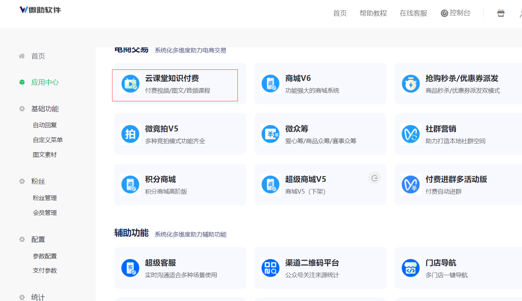The width and height of the screenshot is (522, 301).
Task: Click the 微竞拍V5 title text
Action: 161,129
